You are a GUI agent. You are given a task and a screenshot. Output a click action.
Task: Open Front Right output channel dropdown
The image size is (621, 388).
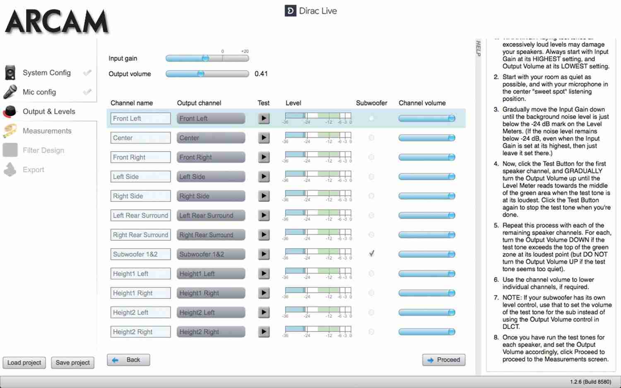click(x=211, y=157)
